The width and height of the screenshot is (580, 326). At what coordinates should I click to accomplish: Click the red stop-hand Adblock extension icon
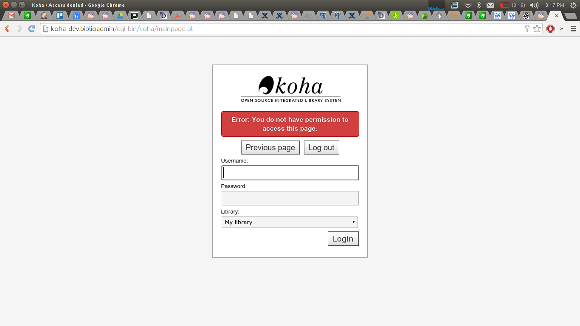click(x=551, y=29)
